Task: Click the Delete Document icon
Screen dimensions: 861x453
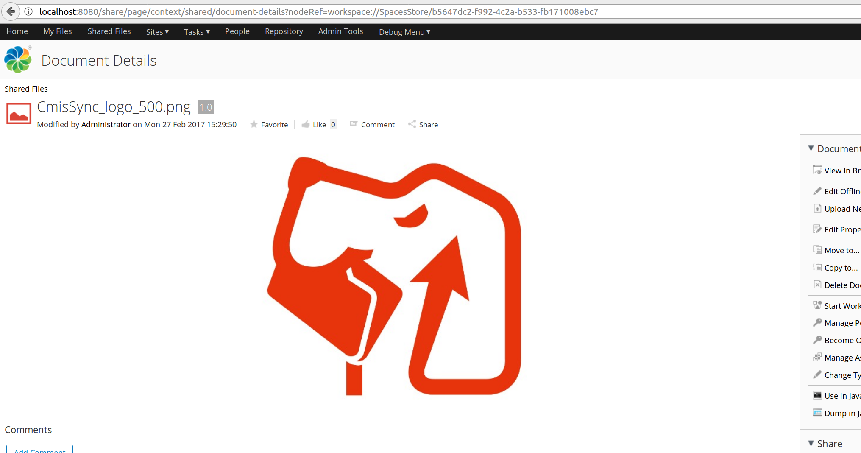Action: click(x=817, y=285)
